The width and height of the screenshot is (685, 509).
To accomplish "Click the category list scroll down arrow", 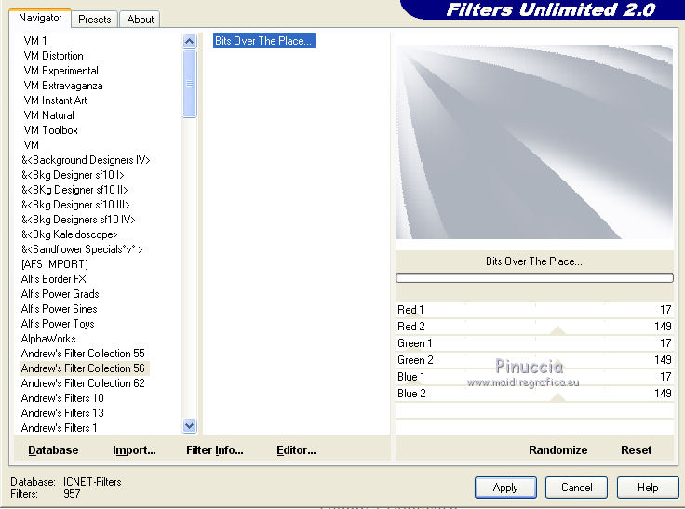I will tap(190, 425).
